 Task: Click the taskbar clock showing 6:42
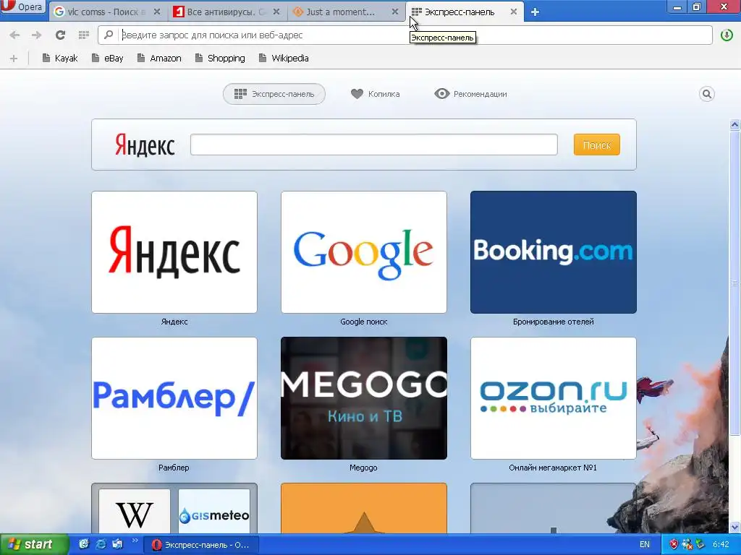click(721, 545)
